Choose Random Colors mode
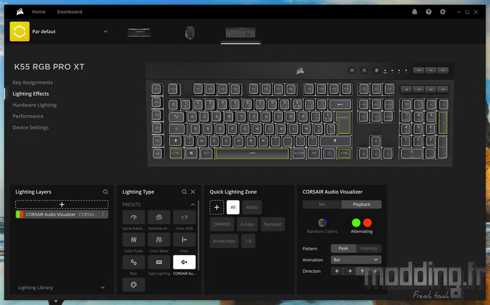The height and width of the screenshot is (305, 490). point(322,226)
